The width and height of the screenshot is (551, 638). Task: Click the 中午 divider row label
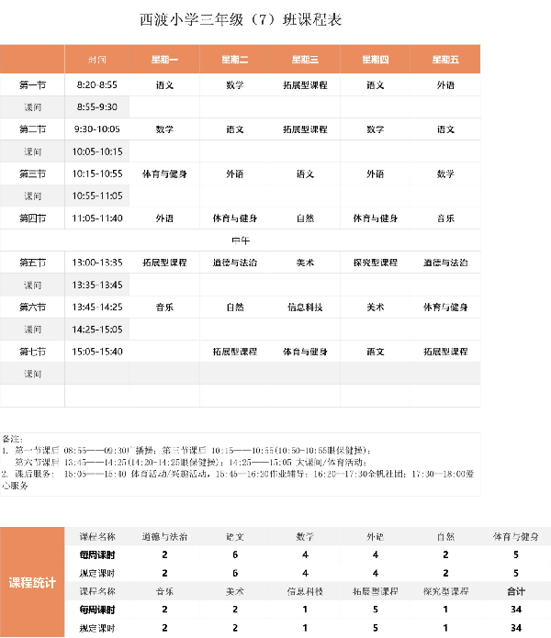point(241,241)
